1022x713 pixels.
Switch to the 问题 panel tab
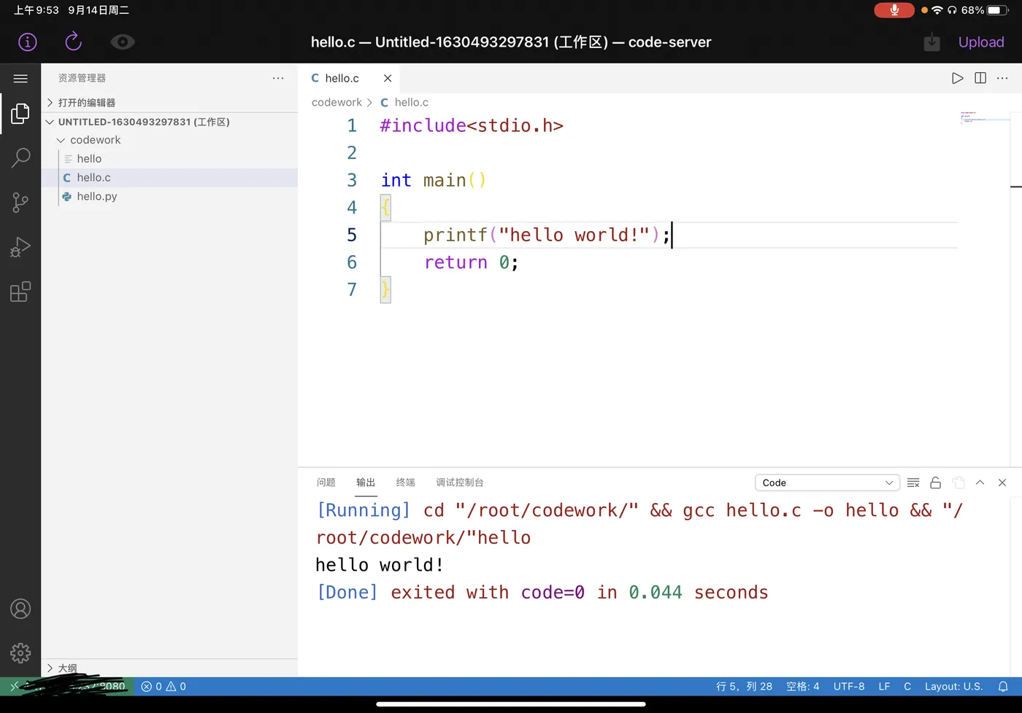(326, 483)
